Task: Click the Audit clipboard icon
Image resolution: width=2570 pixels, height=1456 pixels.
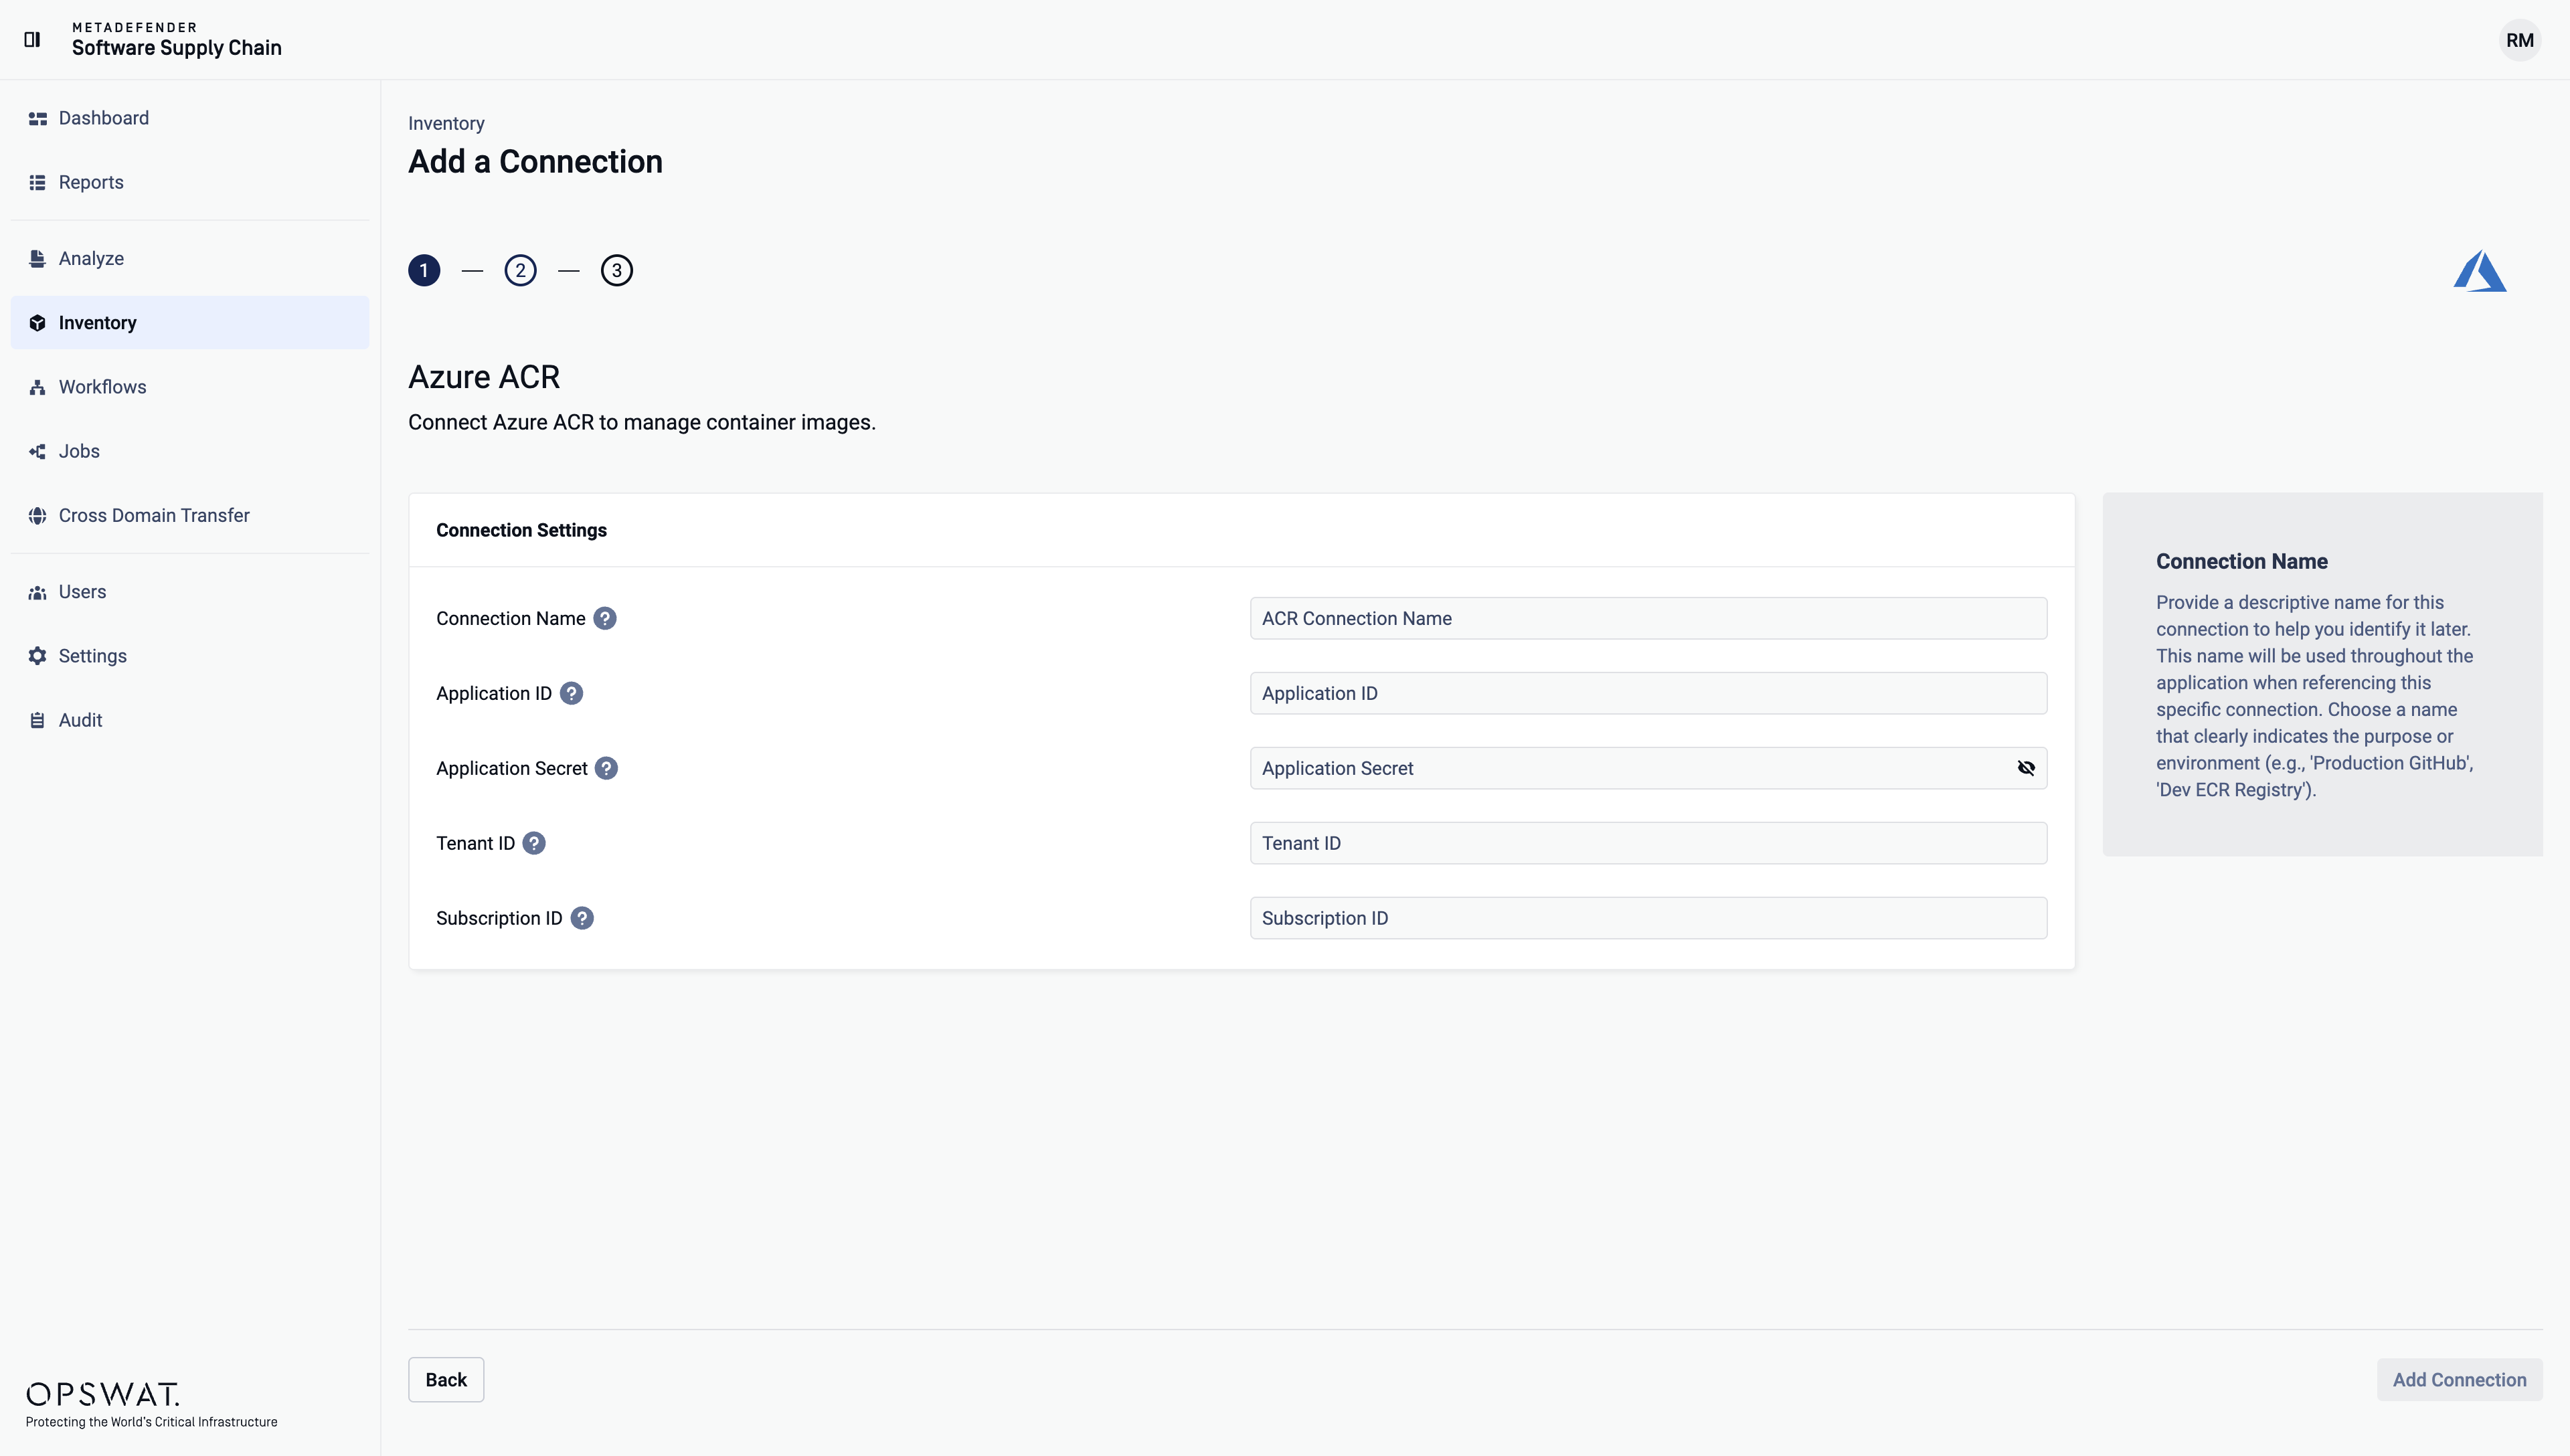Action: coord(38,720)
